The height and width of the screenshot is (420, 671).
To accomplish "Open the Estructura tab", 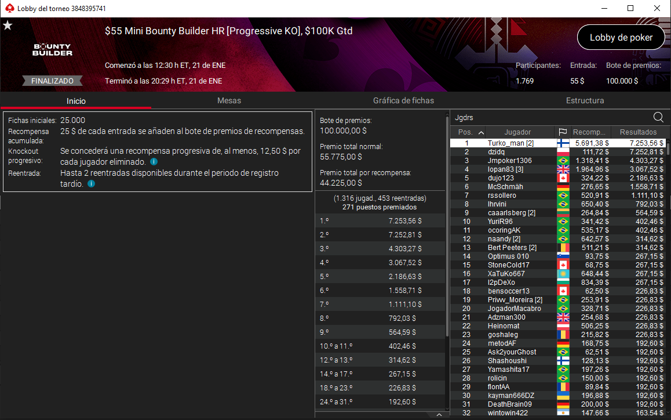I will pyautogui.click(x=585, y=101).
